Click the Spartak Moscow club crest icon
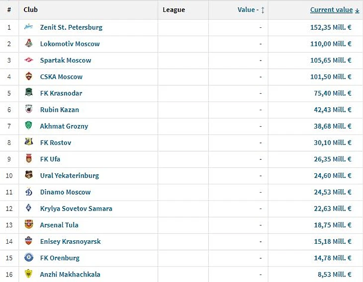The image size is (363, 282). 29,60
